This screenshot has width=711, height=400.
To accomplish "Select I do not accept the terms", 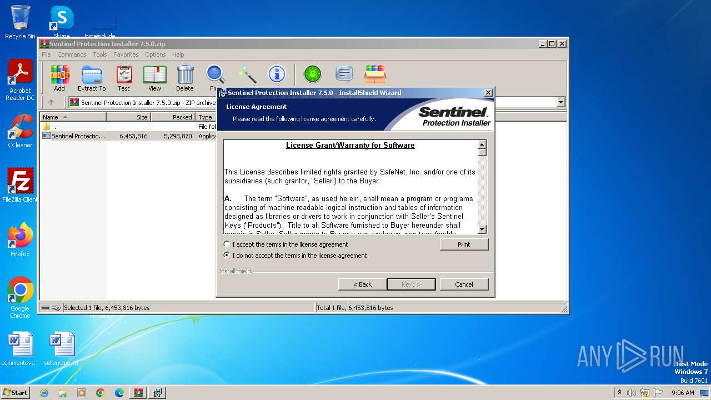I will [227, 256].
